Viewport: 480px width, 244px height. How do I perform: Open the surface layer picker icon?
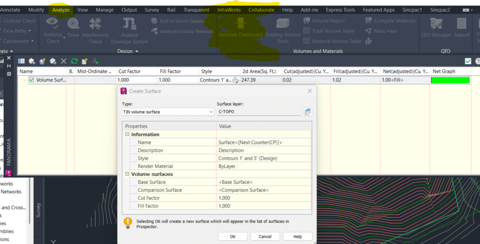(x=308, y=112)
